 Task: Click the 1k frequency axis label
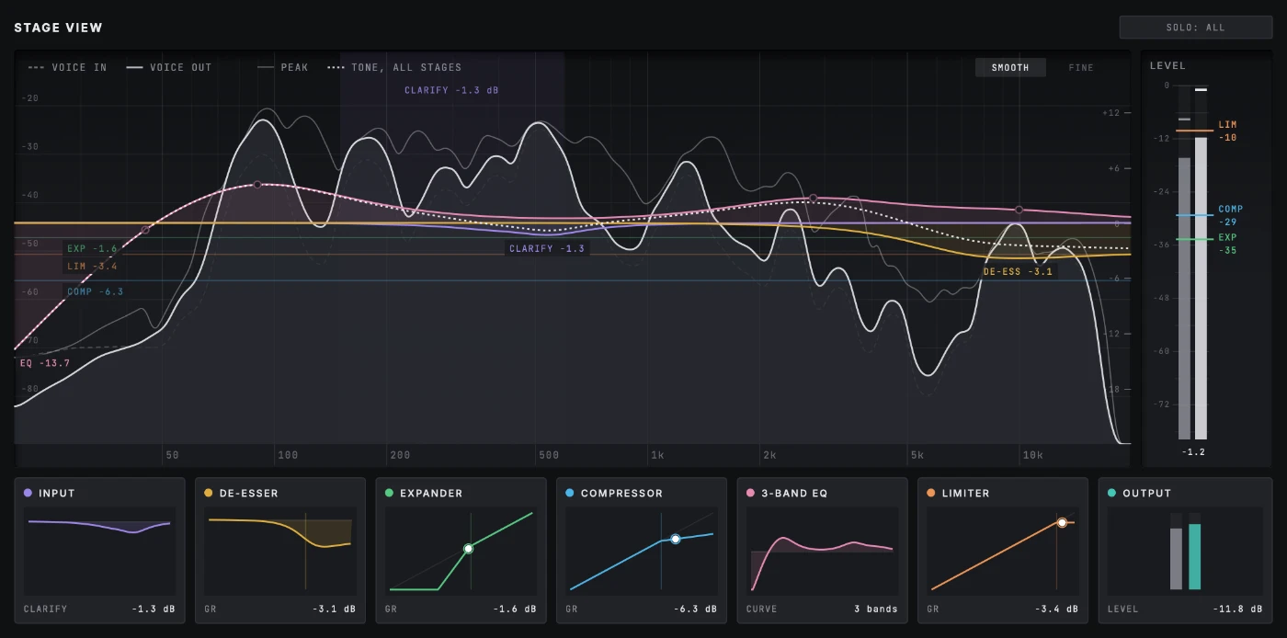click(x=657, y=455)
